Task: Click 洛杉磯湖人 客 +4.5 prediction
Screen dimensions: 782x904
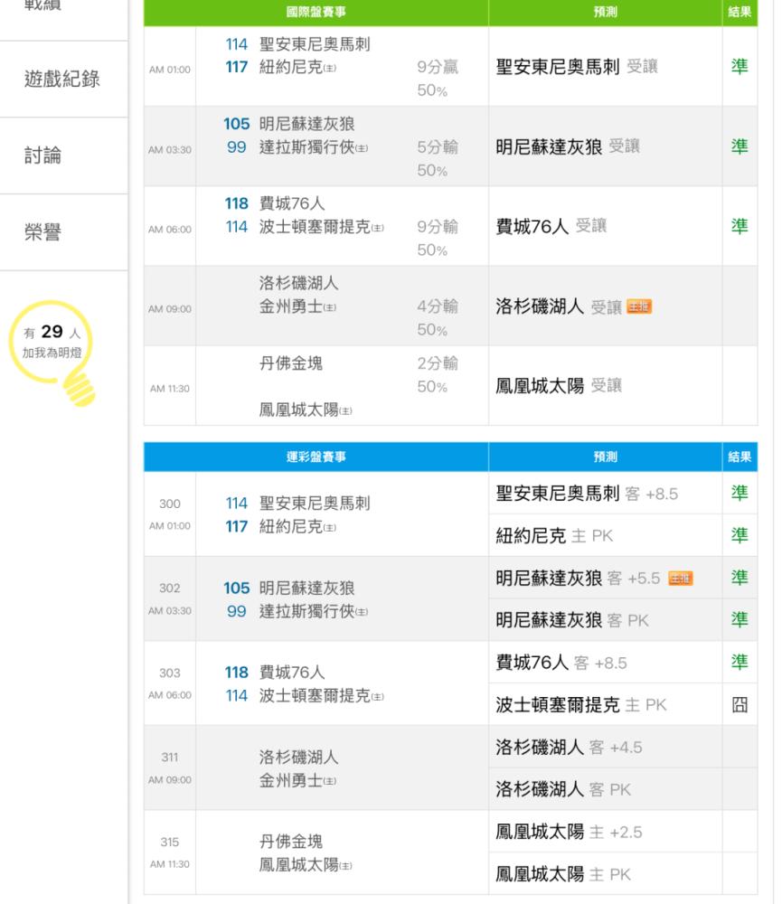Action: (569, 748)
